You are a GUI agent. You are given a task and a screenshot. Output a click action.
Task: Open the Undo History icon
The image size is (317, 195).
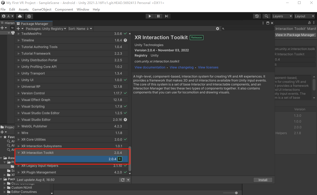(257, 16)
